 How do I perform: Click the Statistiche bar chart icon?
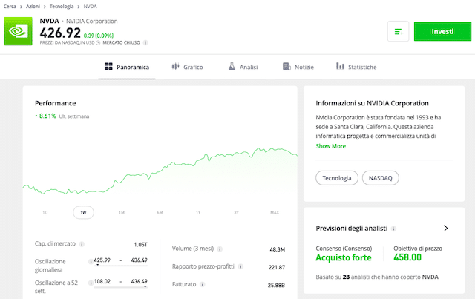340,66
